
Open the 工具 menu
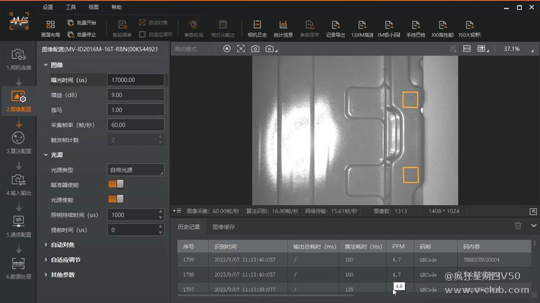[x=71, y=7]
